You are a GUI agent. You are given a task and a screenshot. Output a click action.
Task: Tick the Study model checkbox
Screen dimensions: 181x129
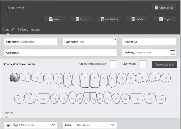143,64
